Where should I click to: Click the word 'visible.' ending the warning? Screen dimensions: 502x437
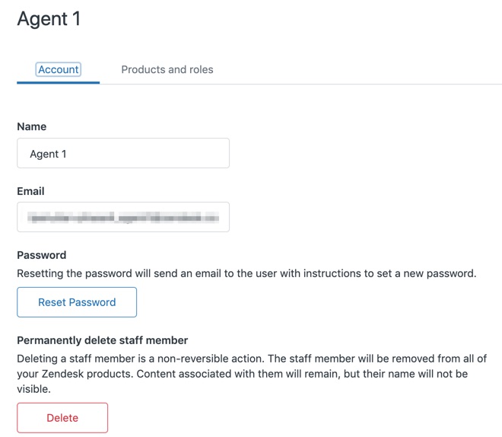33,389
